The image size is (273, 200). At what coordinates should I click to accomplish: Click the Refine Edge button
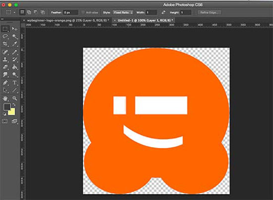[x=209, y=12]
